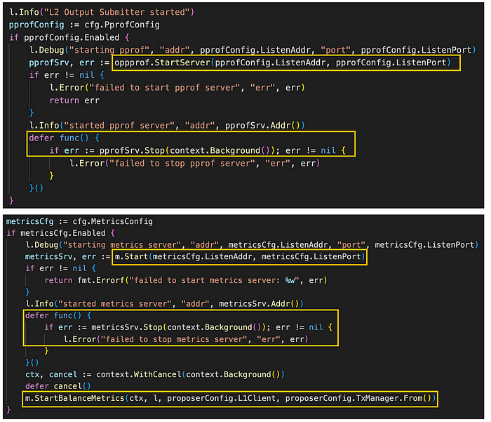The width and height of the screenshot is (491, 422).
Task: Click the m.Start call
Action: pyautogui.click(x=240, y=256)
